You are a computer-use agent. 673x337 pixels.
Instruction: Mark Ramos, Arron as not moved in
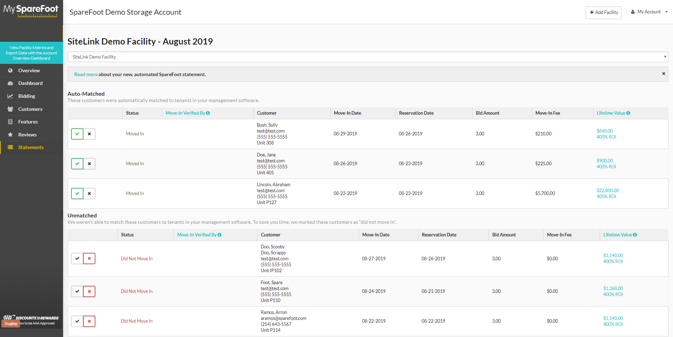(x=89, y=321)
